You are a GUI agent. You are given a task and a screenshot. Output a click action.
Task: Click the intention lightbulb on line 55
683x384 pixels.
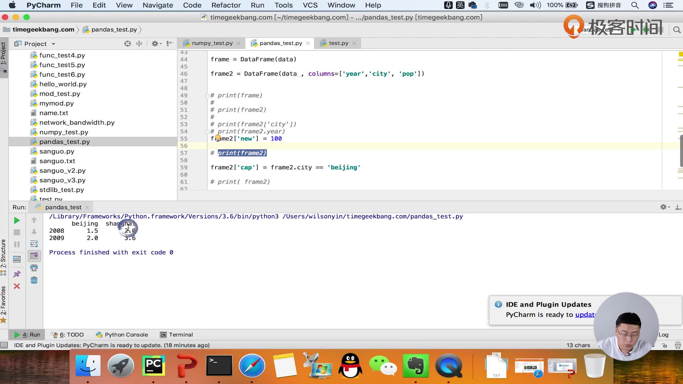click(x=218, y=138)
